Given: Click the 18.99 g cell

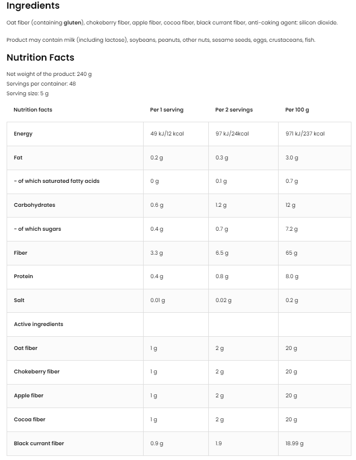Looking at the screenshot, I should pyautogui.click(x=294, y=444).
